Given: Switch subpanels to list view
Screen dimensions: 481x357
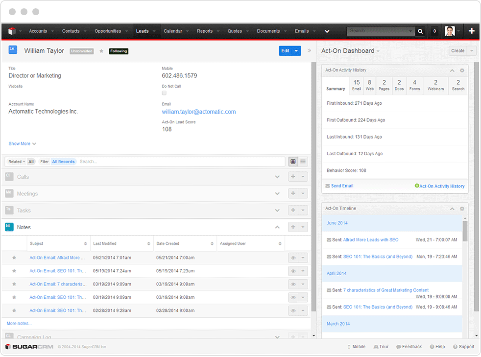Looking at the screenshot, I should pyautogui.click(x=303, y=162).
